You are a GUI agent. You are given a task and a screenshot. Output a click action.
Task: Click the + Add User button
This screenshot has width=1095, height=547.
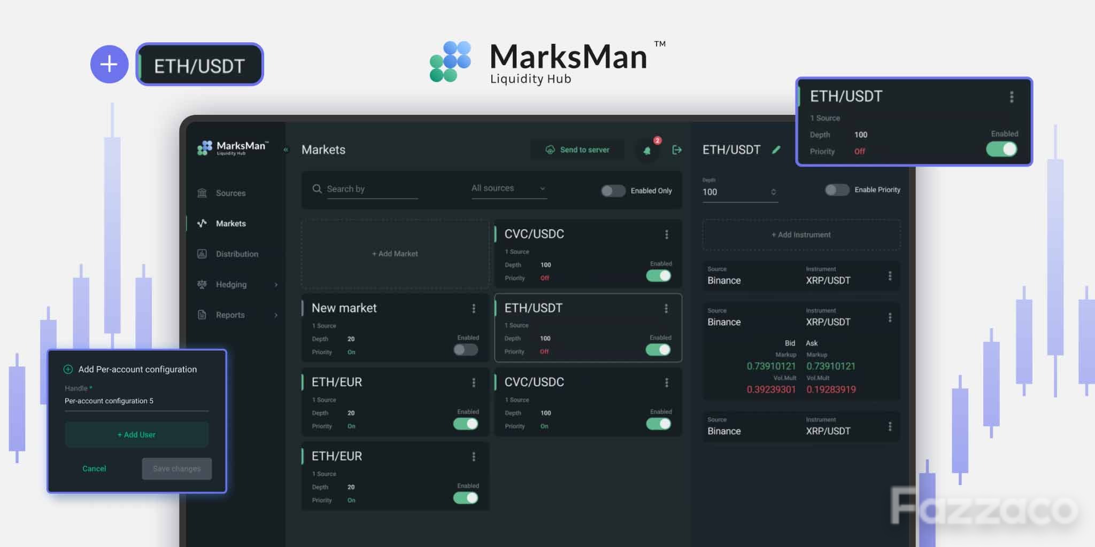(x=137, y=435)
